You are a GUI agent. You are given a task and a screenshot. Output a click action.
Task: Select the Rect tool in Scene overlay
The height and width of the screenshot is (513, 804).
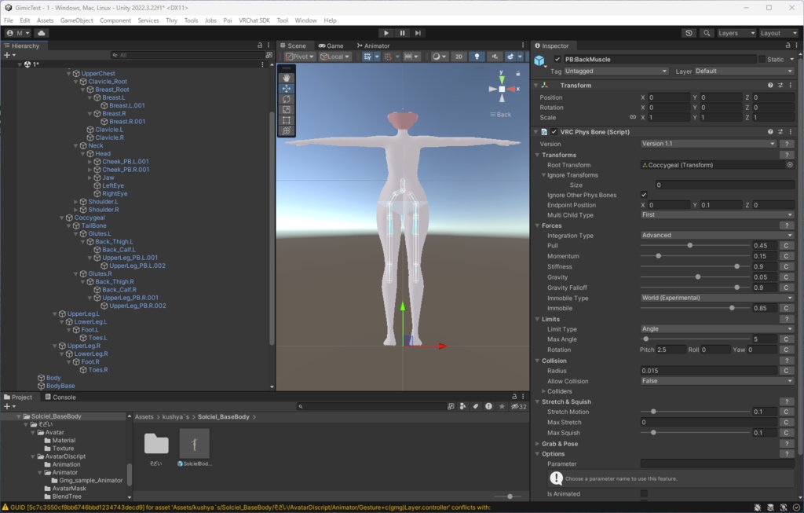pyautogui.click(x=287, y=120)
